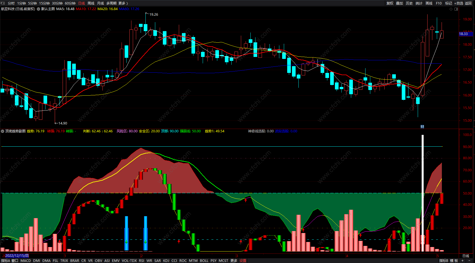Expand 更多 indicators in bottom bar
475x263 pixels.
tap(234, 261)
